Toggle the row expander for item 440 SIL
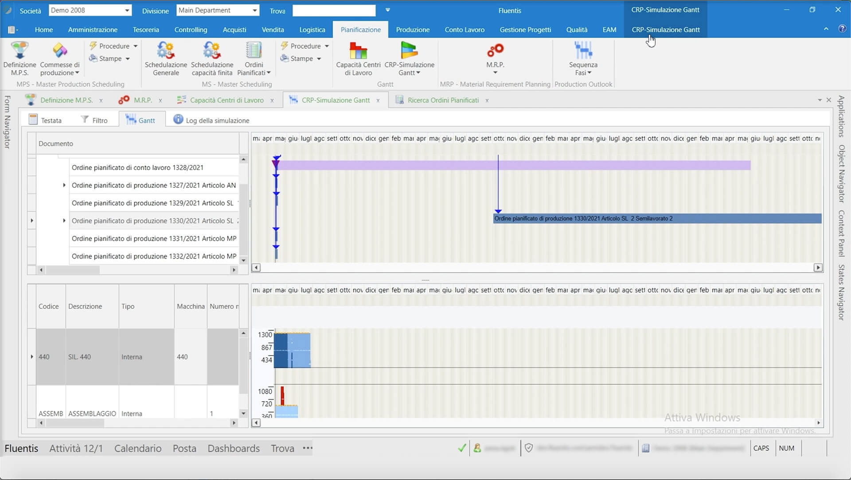851x480 pixels. tap(32, 357)
